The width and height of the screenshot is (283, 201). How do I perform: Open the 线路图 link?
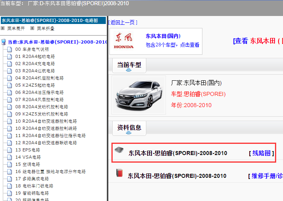click(261, 153)
